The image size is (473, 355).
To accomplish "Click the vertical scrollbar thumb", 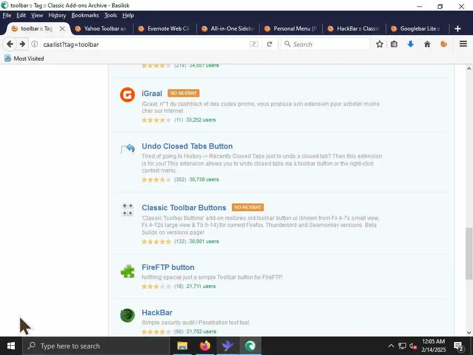I will pyautogui.click(x=469, y=254).
